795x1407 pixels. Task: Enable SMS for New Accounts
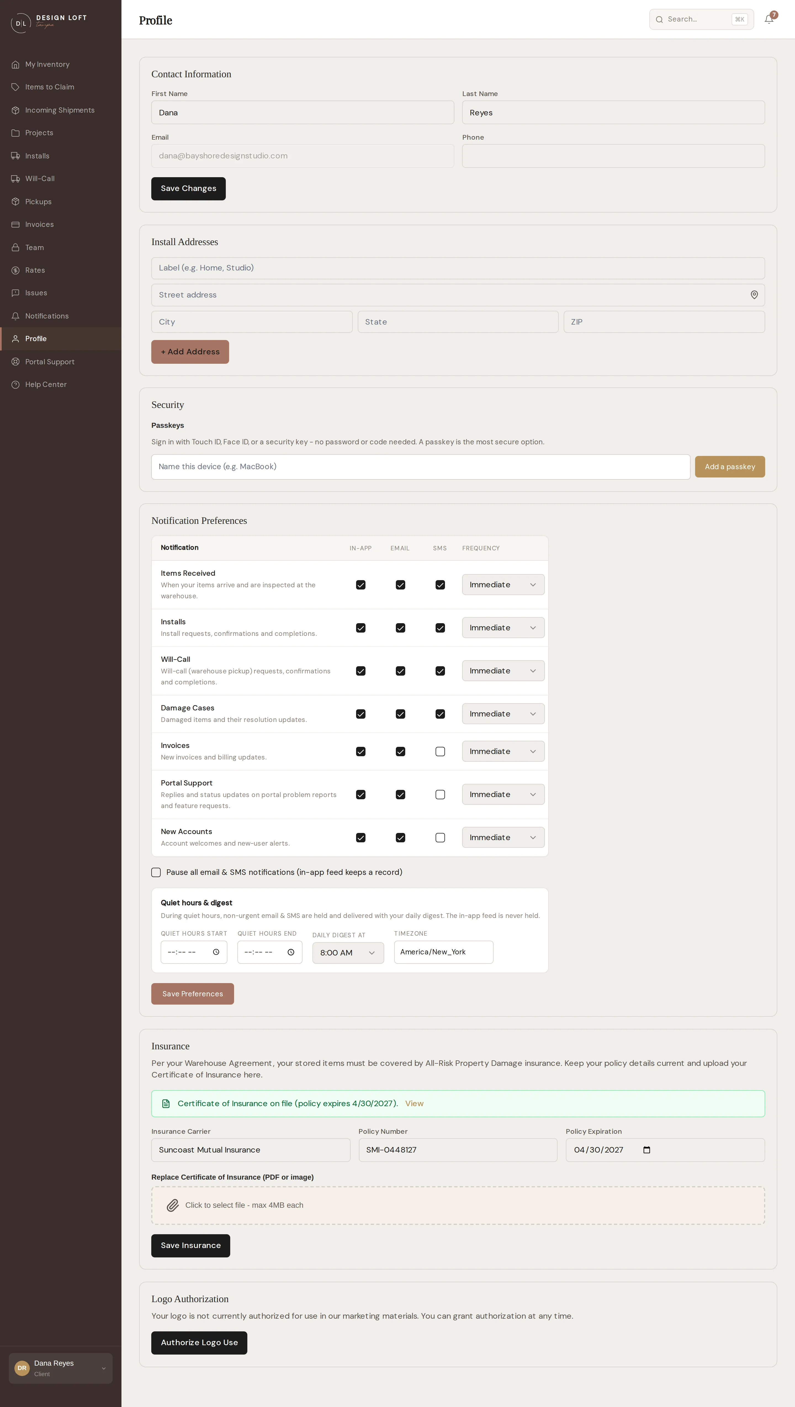click(440, 838)
